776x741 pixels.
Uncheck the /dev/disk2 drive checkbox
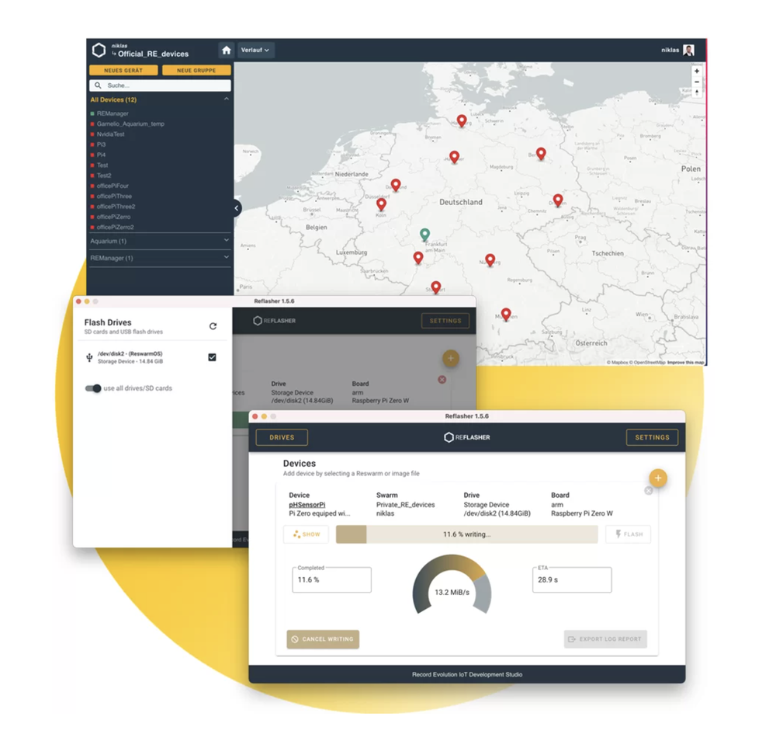tap(213, 357)
